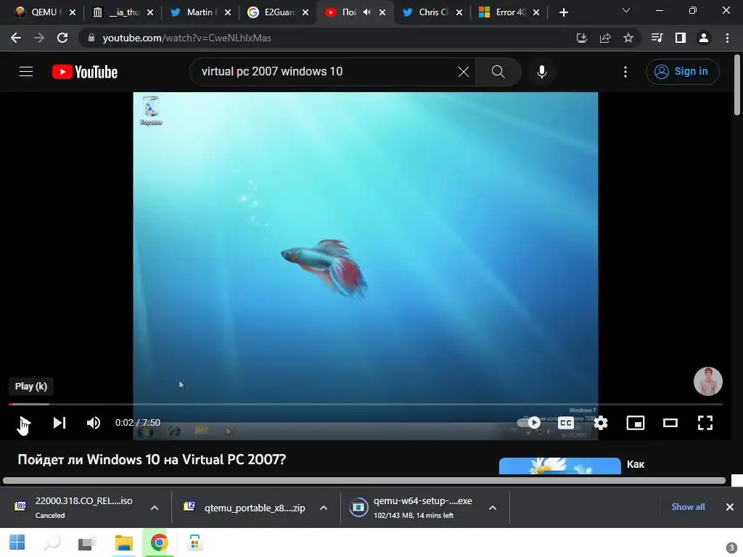Skip to the next video
Viewport: 743px width, 557px height.
coord(59,423)
